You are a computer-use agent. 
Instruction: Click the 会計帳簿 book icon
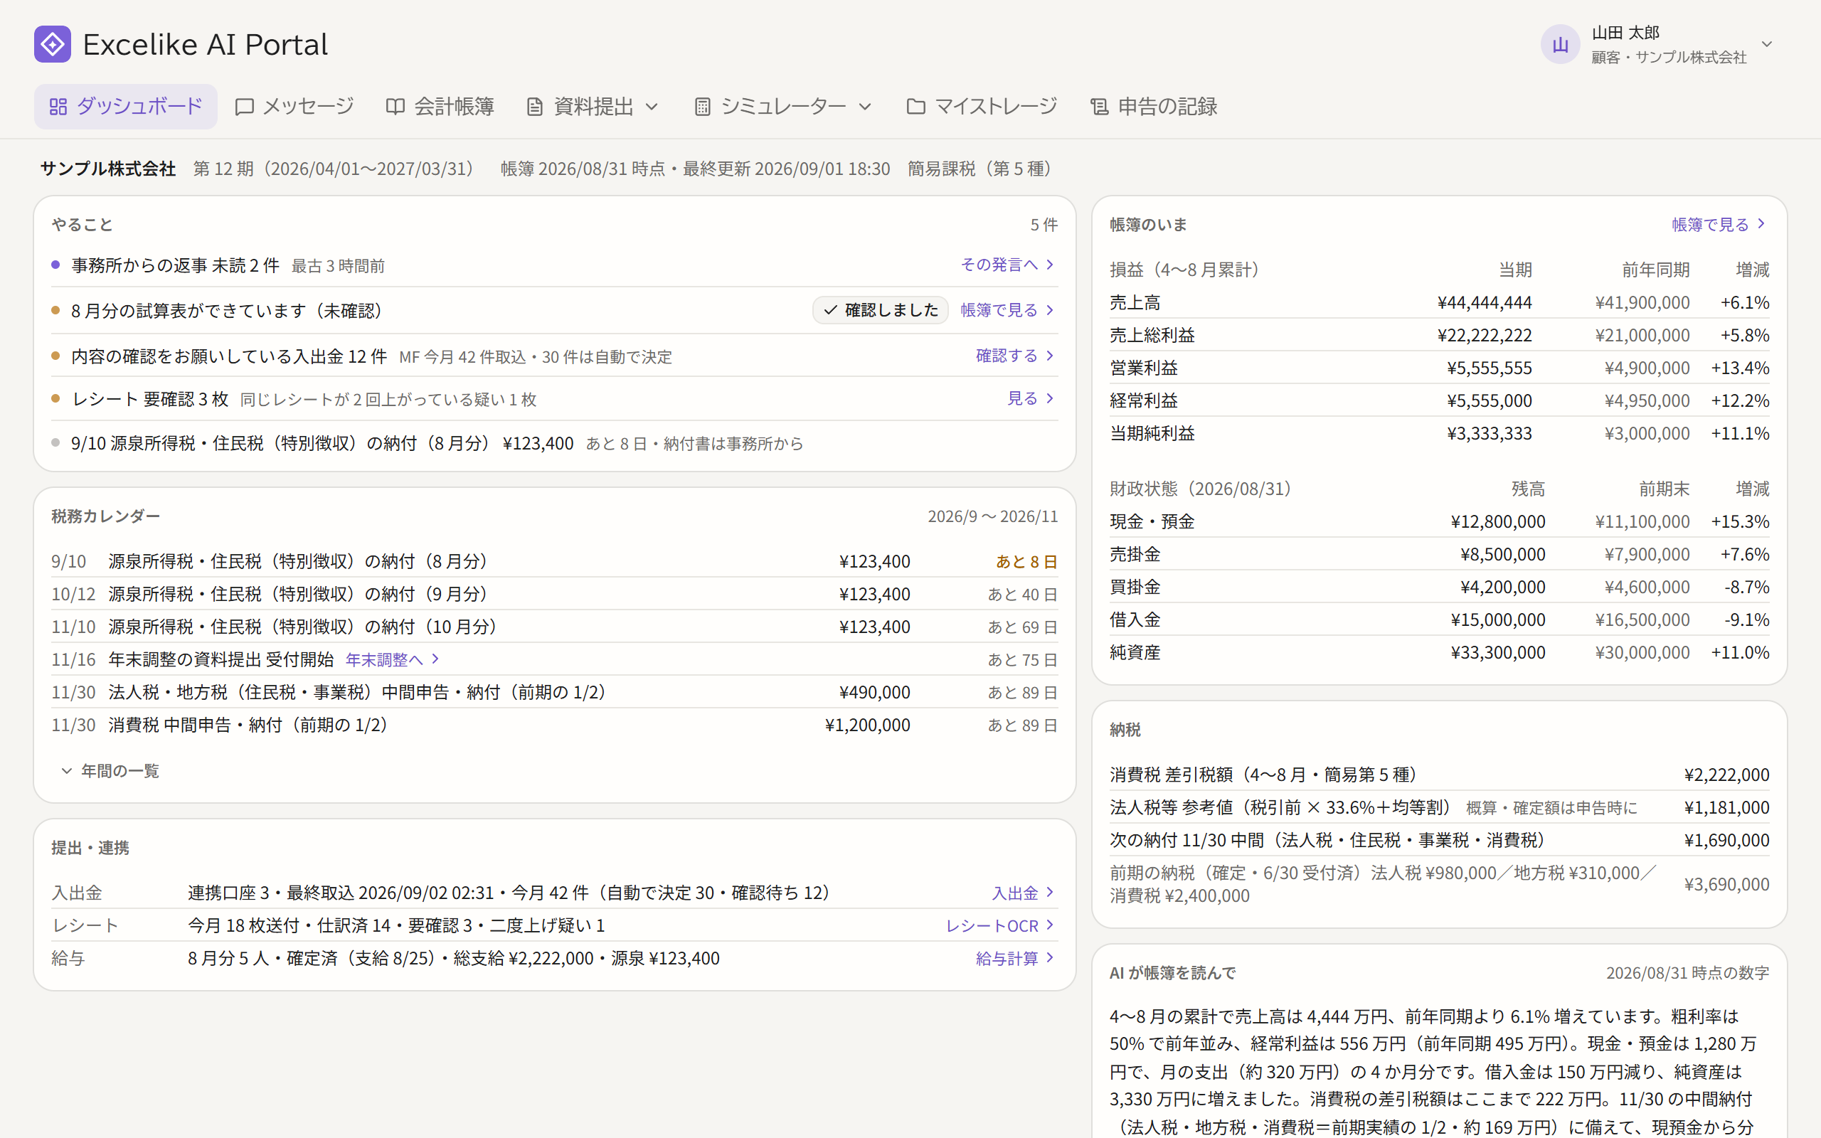[395, 107]
